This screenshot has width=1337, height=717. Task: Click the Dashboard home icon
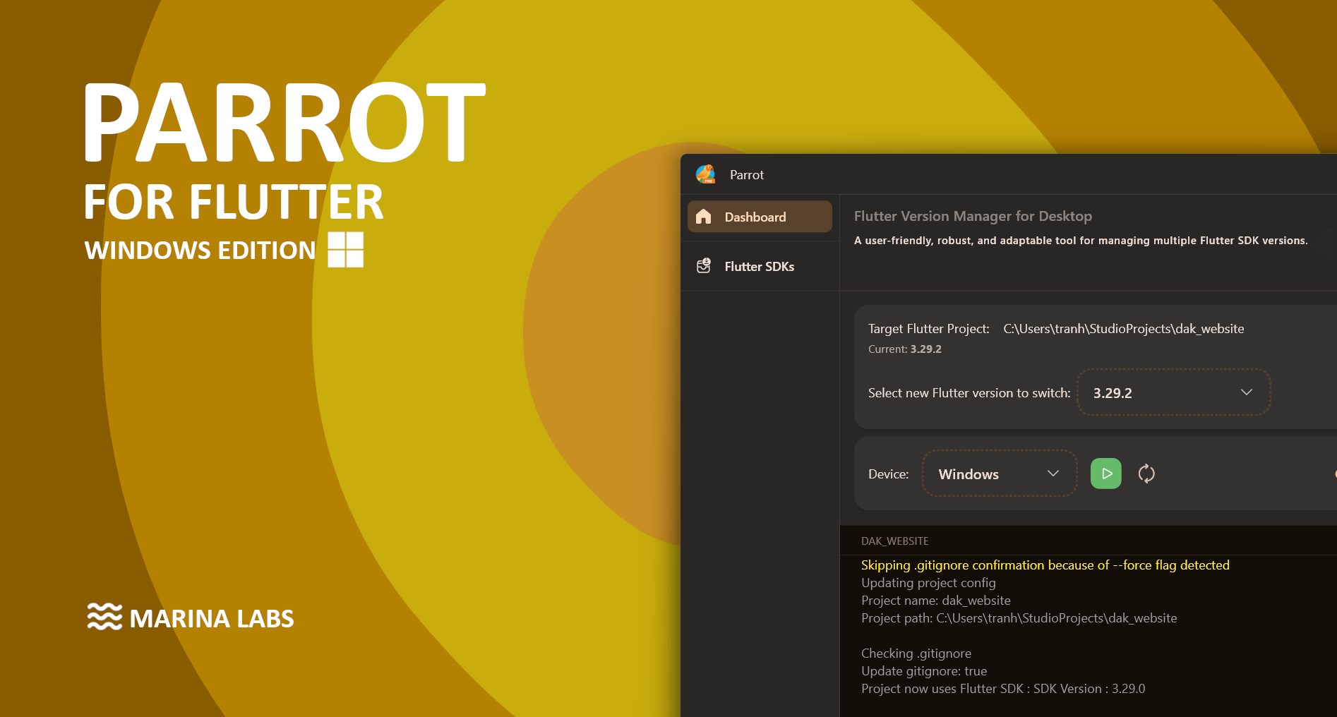tap(704, 217)
